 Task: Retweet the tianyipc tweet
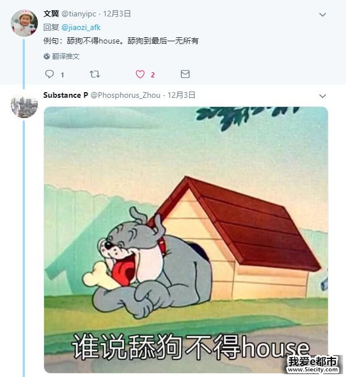tap(94, 74)
